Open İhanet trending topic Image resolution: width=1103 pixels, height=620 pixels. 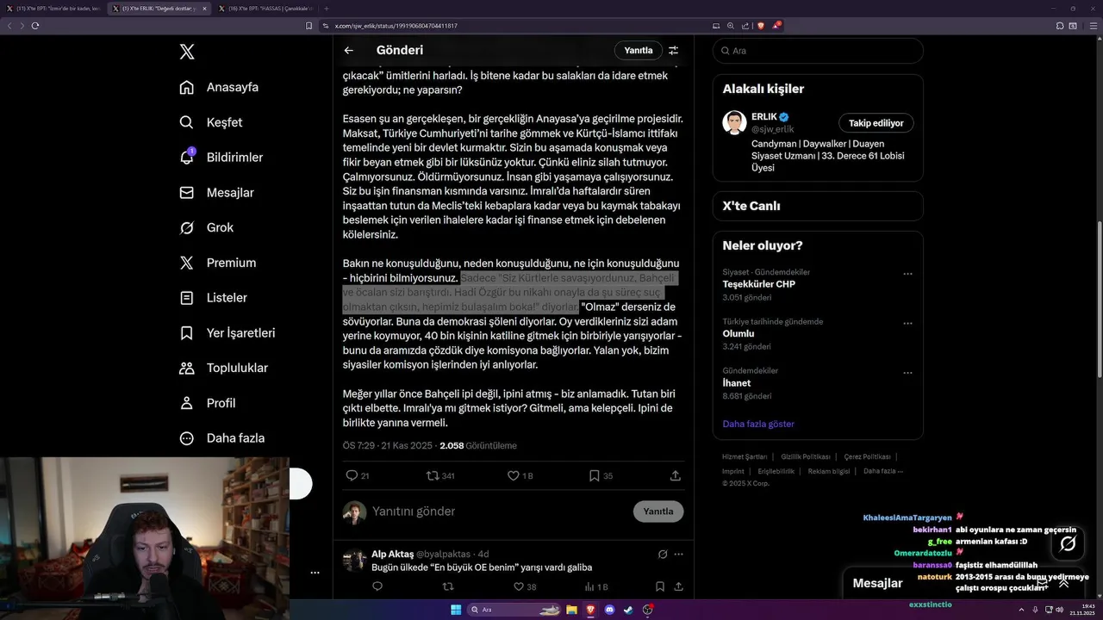click(x=737, y=382)
